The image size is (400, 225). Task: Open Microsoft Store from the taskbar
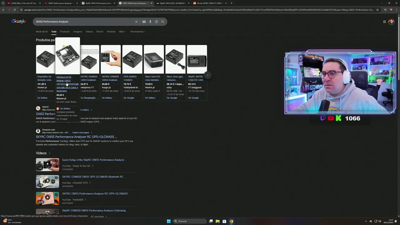pyautogui.click(x=224, y=221)
